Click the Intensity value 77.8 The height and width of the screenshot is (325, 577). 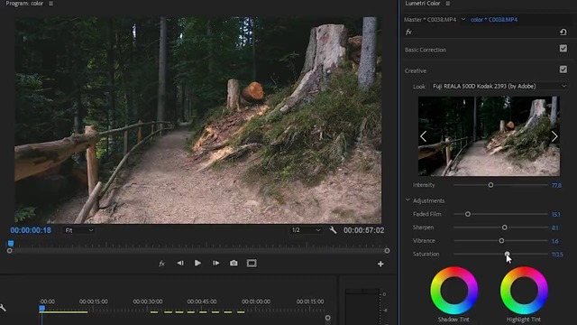tap(556, 185)
